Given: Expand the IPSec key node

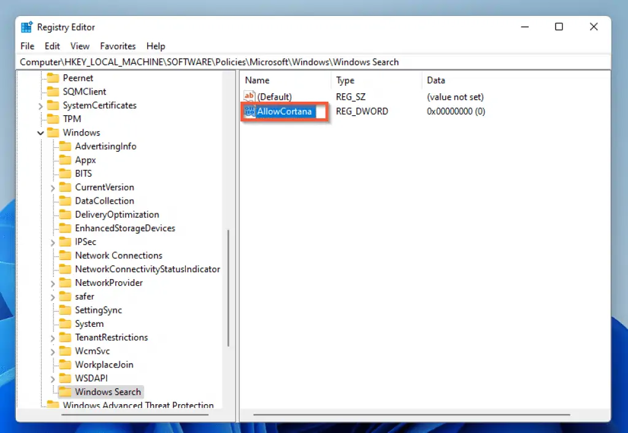Looking at the screenshot, I should click(x=53, y=242).
